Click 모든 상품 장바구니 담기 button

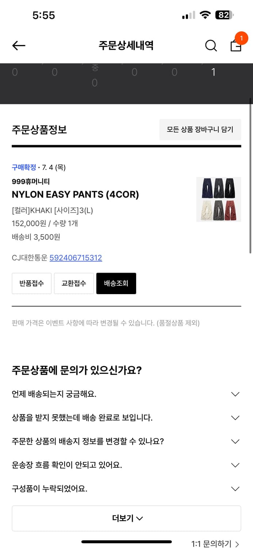[x=200, y=129]
